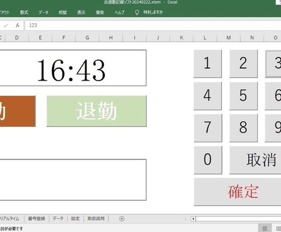Select column F header
The width and height of the screenshot is (281, 232).
[64, 38]
